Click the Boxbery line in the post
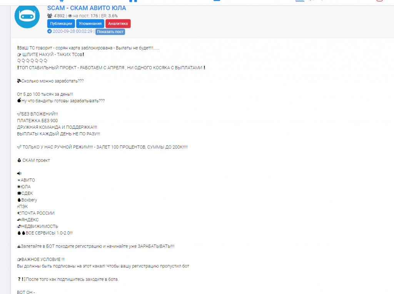This screenshot has height=294, width=394. coord(27,200)
